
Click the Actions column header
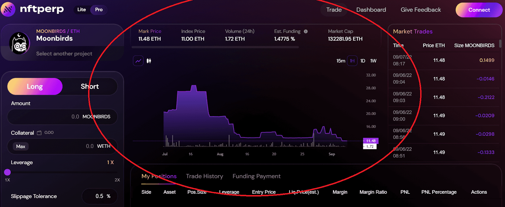479,192
